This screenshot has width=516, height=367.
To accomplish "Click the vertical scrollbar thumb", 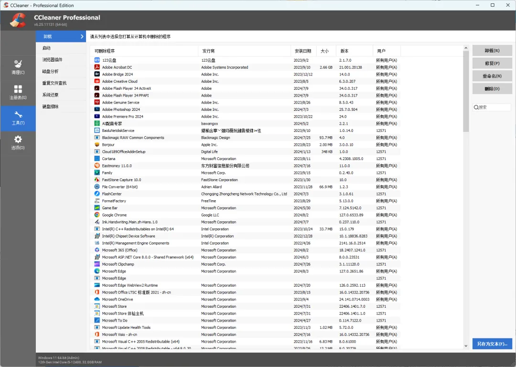I will coord(466,91).
